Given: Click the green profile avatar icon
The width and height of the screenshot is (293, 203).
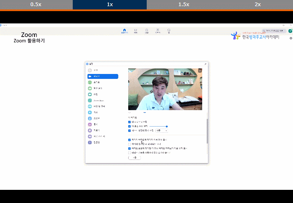Looking at the screenshot, I should pyautogui.click(x=291, y=31).
